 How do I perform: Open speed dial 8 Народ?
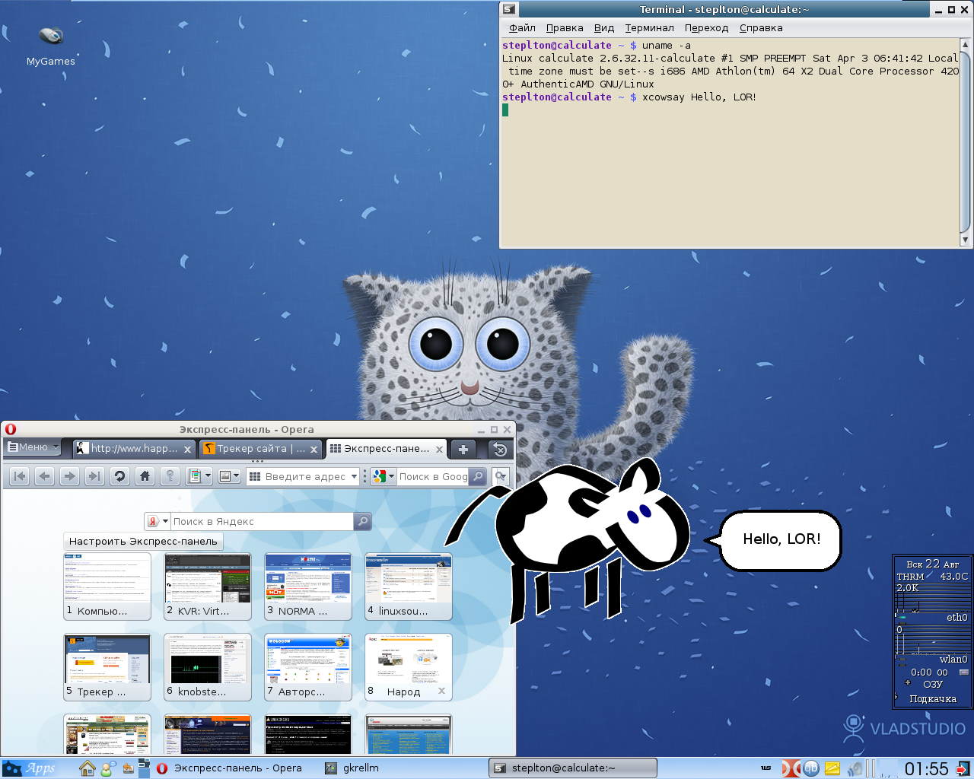pos(409,666)
